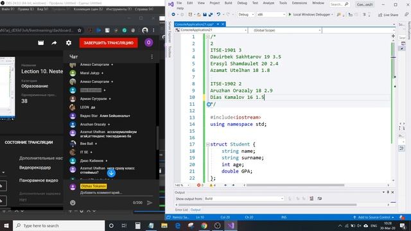Open OBS Инструменты menu
This screenshot has width=411, height=231.
pos(119,9)
